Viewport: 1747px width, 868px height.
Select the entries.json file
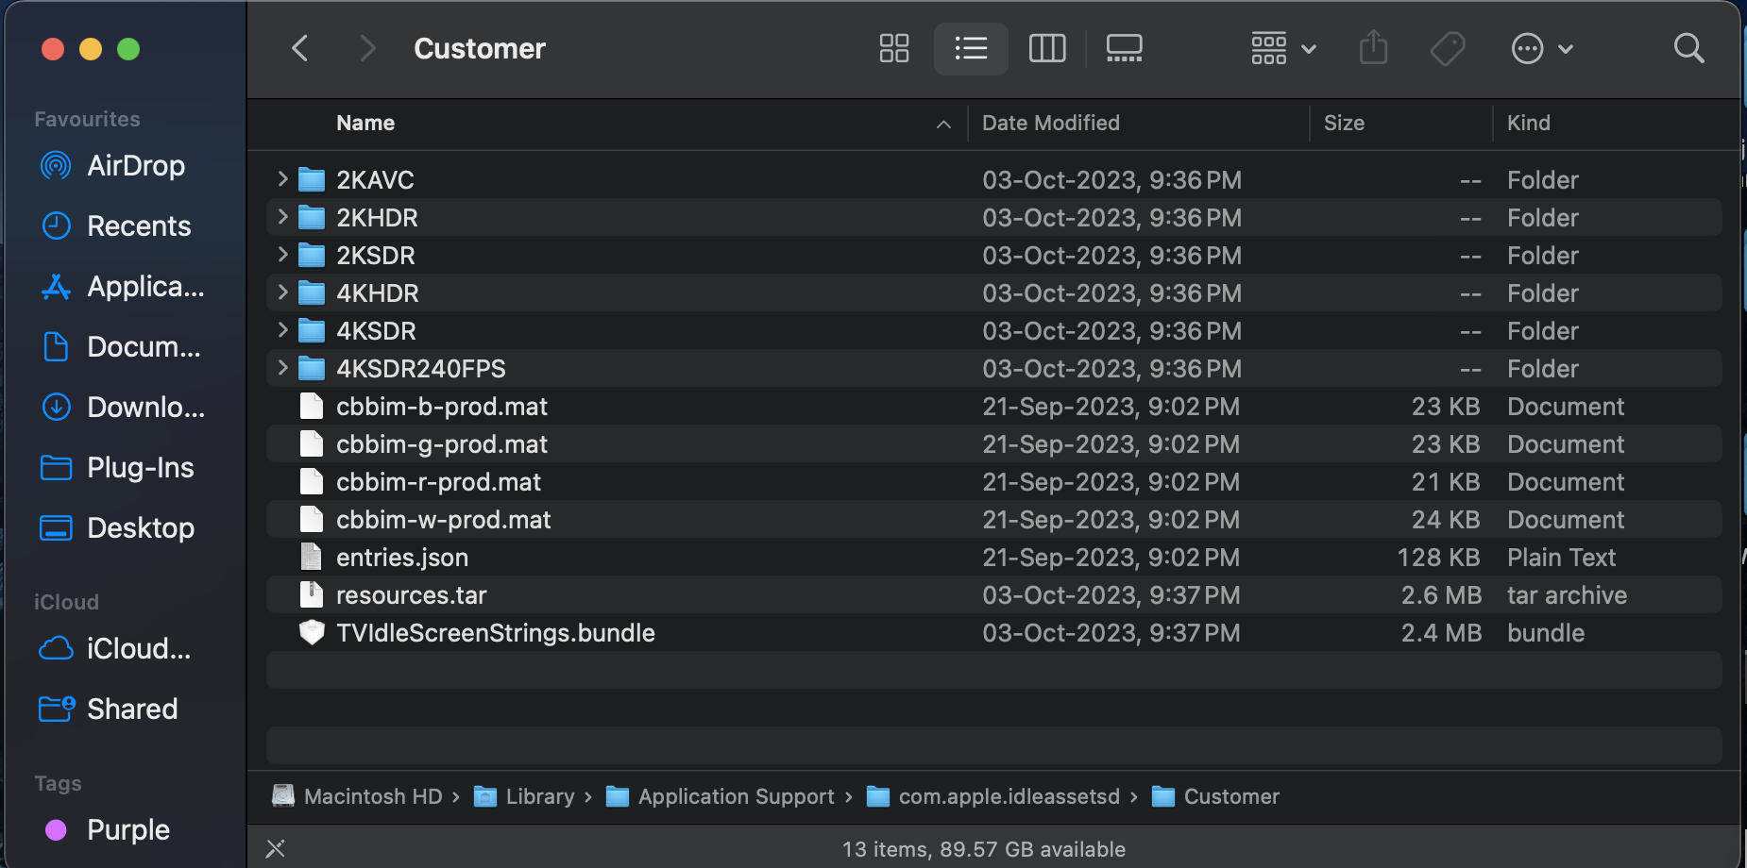(402, 558)
